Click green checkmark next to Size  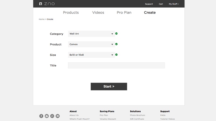pos(116,55)
